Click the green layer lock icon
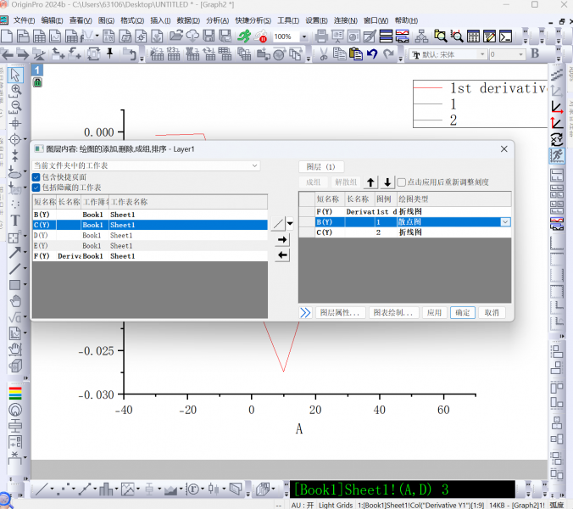The width and height of the screenshot is (573, 509). (x=37, y=82)
